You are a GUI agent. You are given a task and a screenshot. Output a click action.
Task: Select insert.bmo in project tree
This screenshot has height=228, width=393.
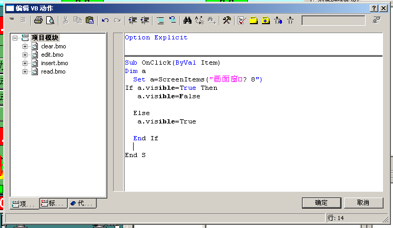pyautogui.click(x=54, y=63)
